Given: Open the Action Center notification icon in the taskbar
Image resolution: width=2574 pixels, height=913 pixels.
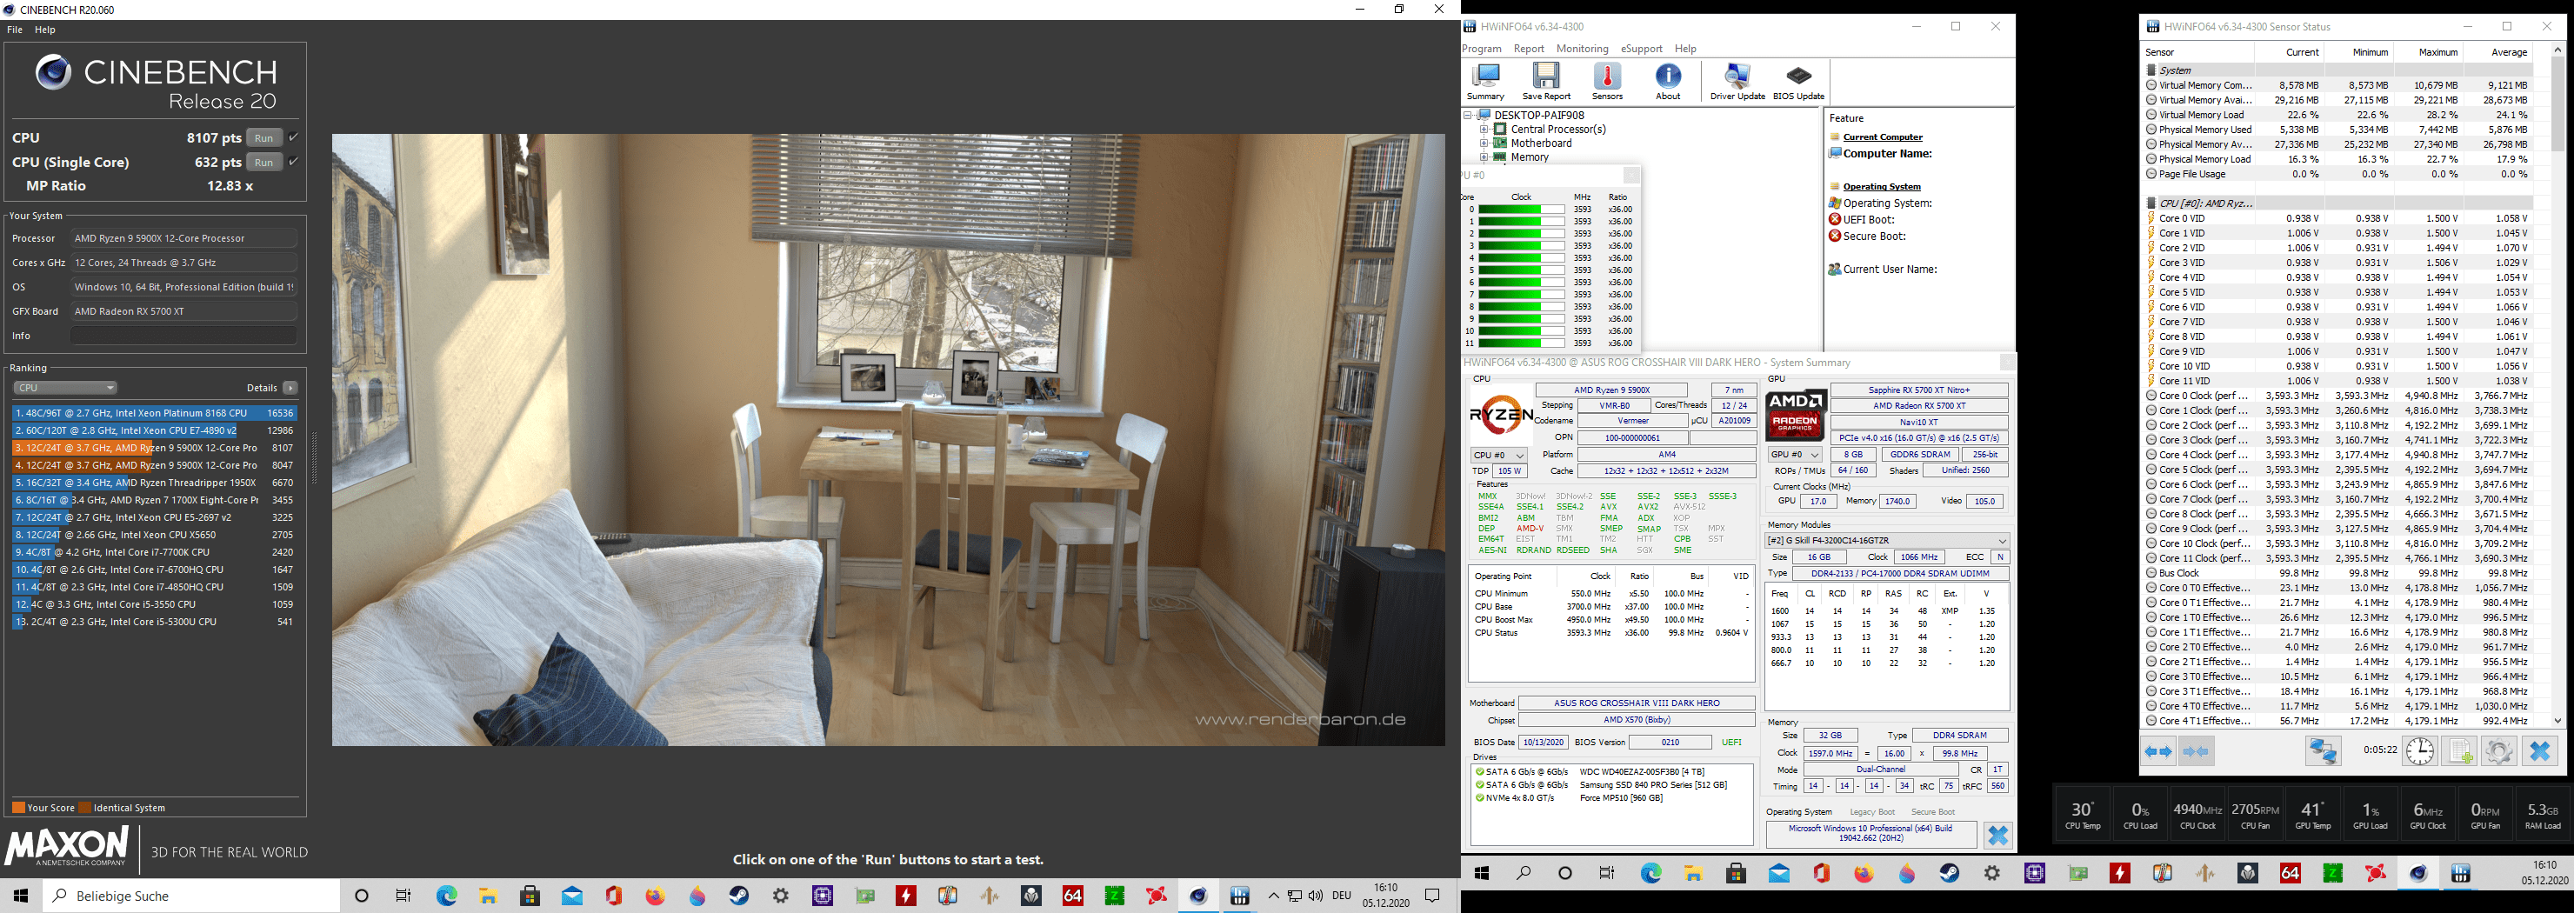Looking at the screenshot, I should (1432, 895).
